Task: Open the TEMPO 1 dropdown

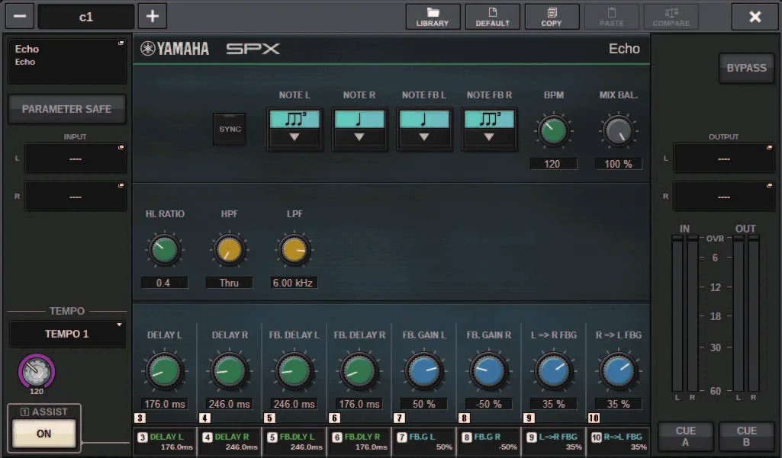Action: coord(67,334)
